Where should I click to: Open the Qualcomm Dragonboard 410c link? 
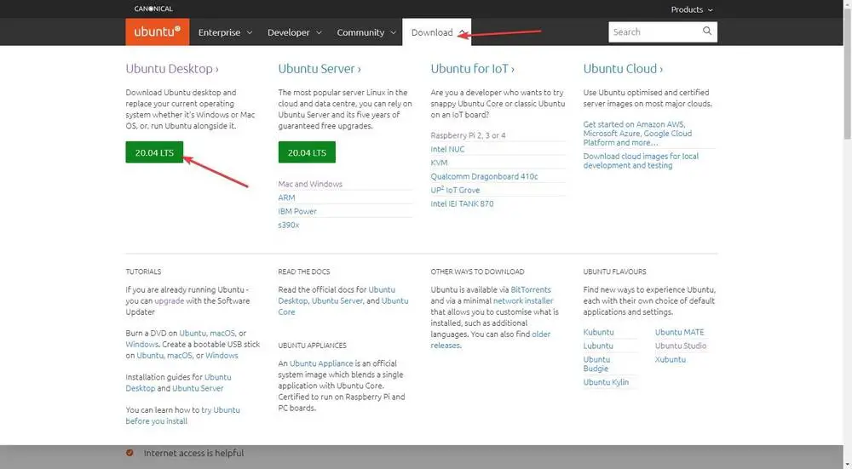[484, 176]
